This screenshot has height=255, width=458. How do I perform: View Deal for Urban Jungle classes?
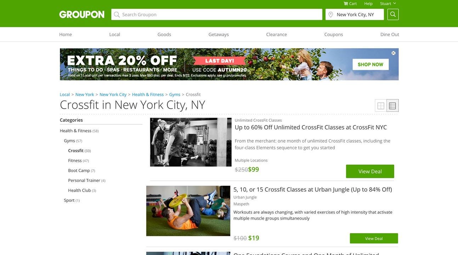[x=374, y=238]
